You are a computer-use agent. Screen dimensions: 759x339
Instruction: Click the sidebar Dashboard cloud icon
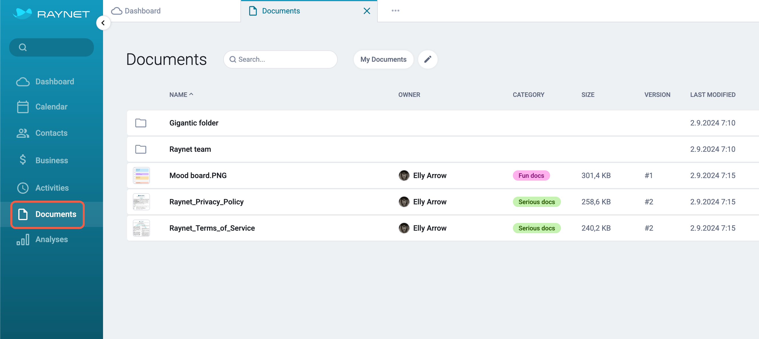[x=23, y=81]
